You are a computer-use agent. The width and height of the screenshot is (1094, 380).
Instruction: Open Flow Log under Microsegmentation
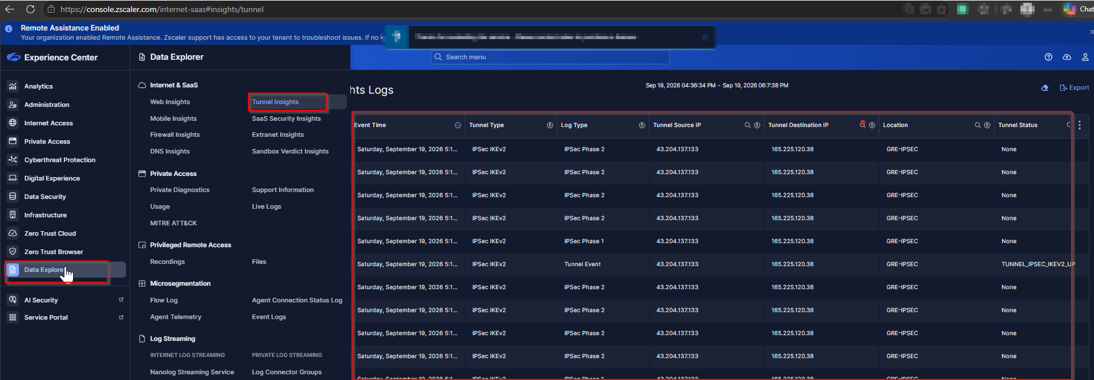[164, 300]
